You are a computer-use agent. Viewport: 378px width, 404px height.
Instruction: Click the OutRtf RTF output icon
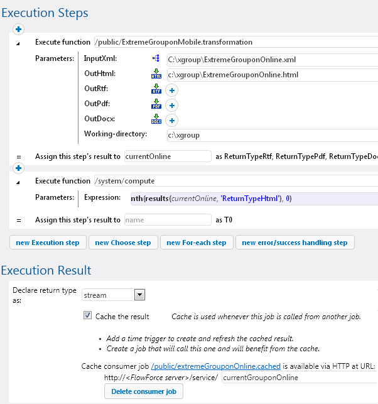click(x=156, y=89)
